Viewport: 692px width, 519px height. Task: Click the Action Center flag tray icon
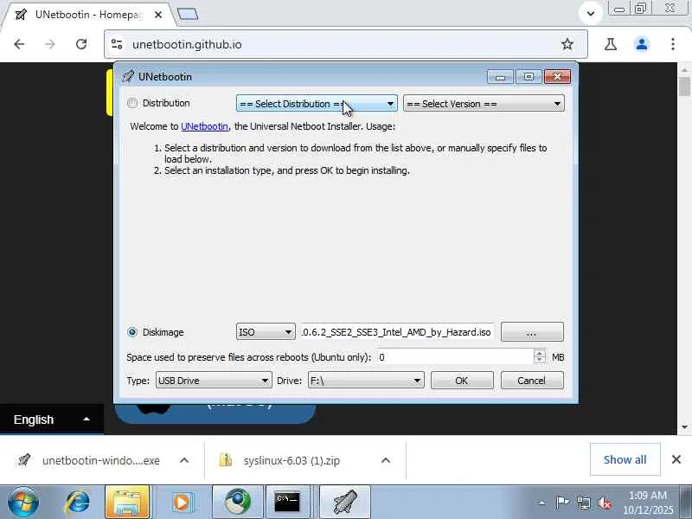(x=561, y=503)
